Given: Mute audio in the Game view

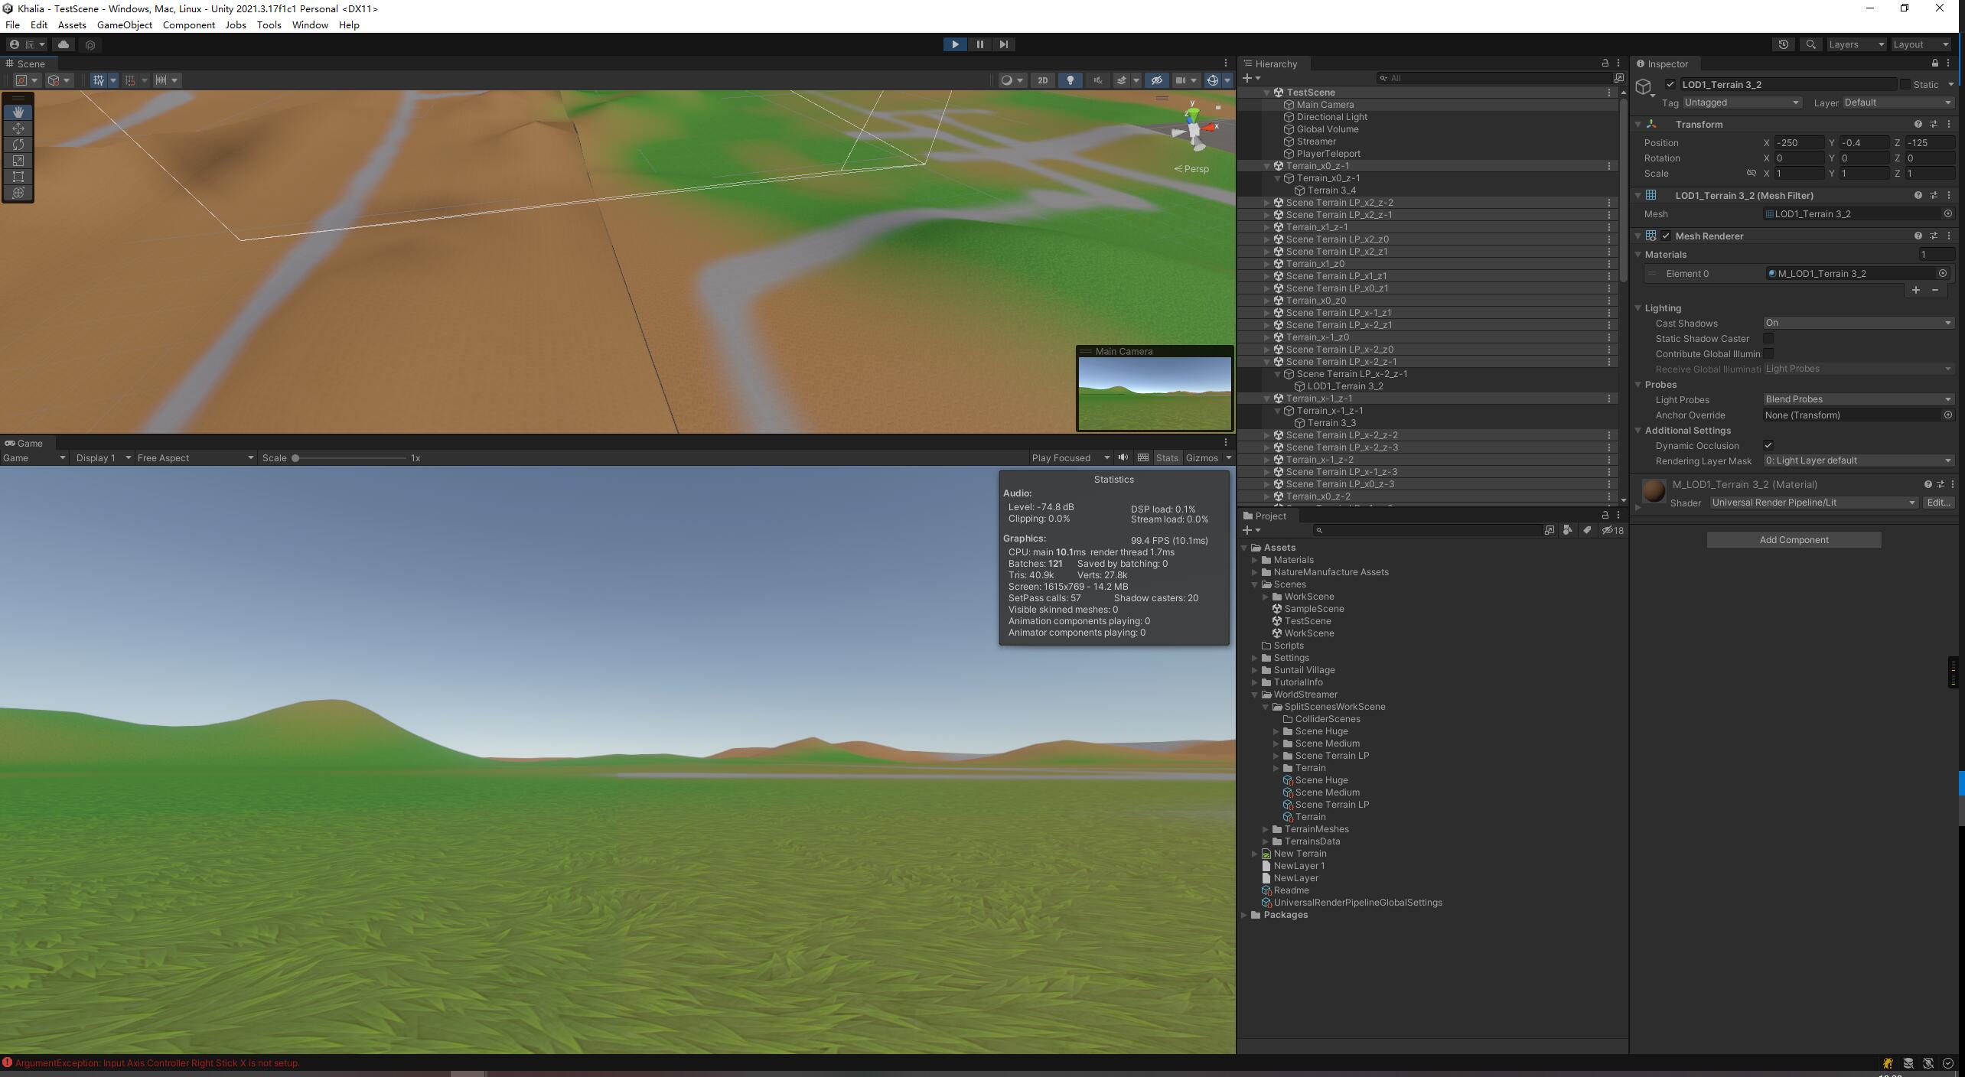Looking at the screenshot, I should click(1123, 457).
